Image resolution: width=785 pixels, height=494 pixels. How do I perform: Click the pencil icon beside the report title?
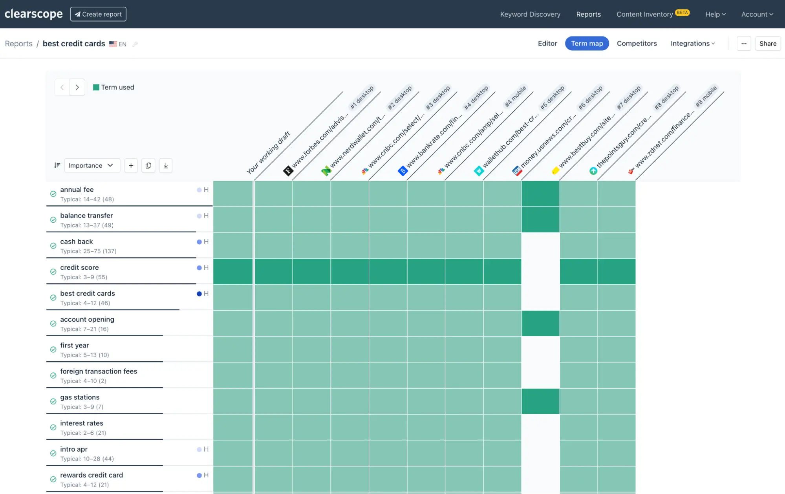[135, 44]
